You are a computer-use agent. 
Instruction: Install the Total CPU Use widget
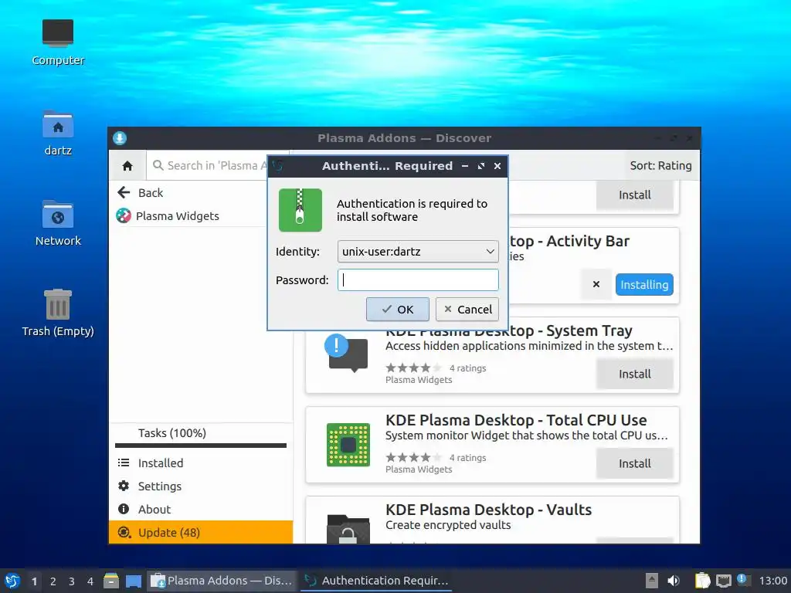click(635, 463)
